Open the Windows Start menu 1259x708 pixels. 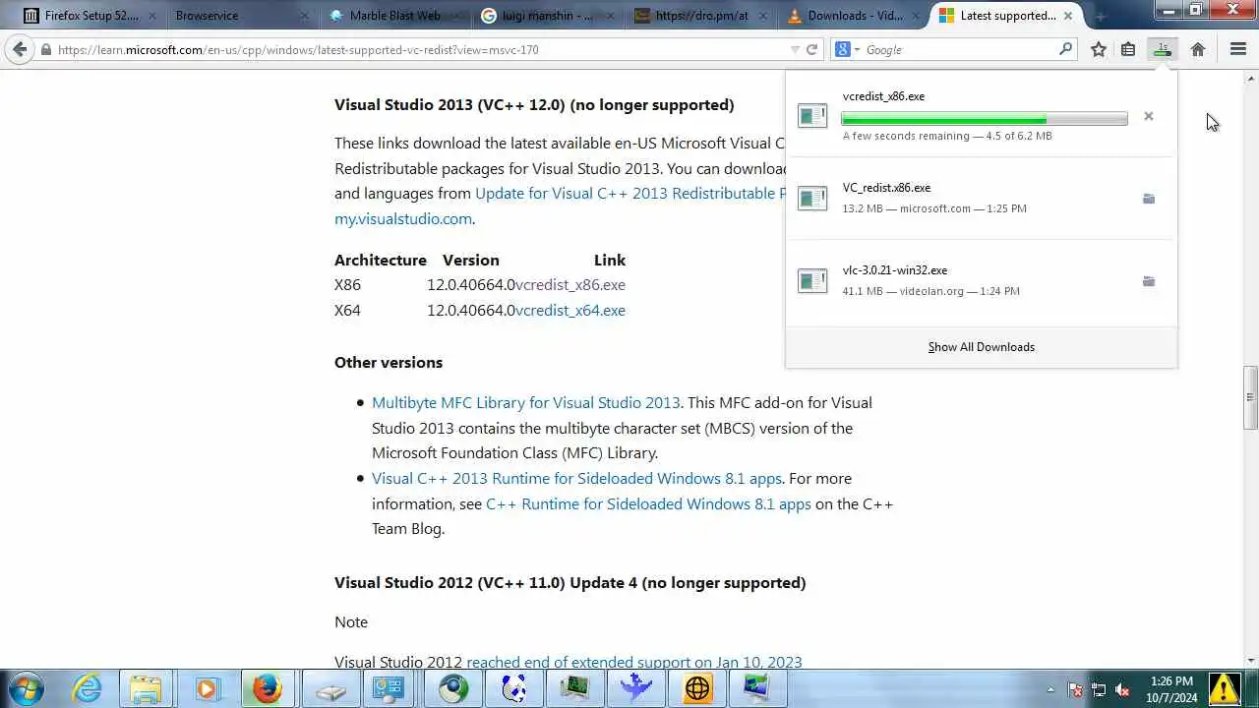point(26,688)
